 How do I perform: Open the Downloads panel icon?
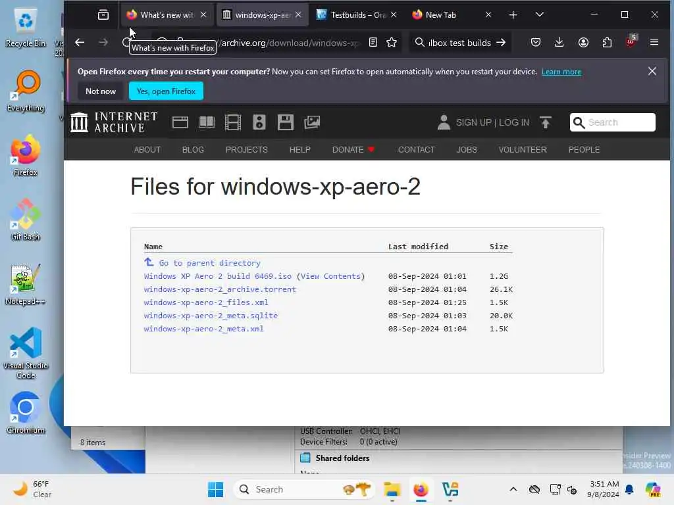pos(559,43)
